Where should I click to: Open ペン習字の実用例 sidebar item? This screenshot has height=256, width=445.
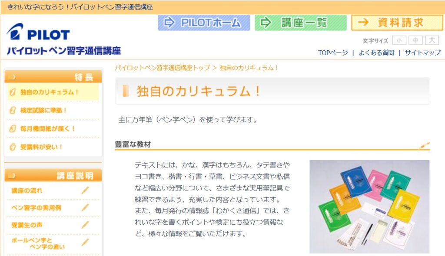tap(36, 208)
